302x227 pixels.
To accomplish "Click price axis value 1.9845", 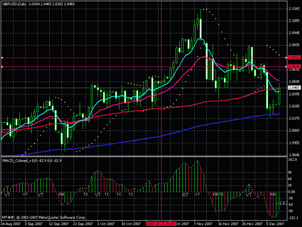I will 294,155.
